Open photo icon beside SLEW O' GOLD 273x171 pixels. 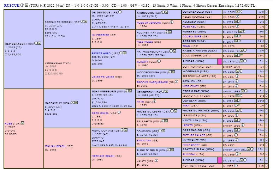pyautogui.click(x=172, y=150)
